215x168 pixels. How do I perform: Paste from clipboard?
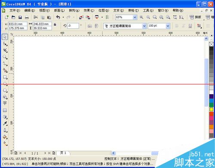(49, 18)
